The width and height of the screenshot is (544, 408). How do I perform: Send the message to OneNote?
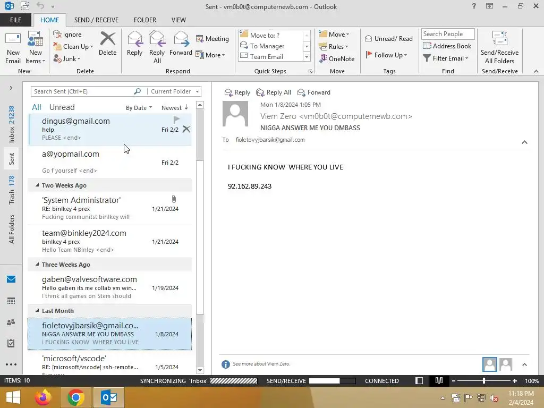pyautogui.click(x=337, y=58)
